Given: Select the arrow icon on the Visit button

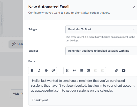Looking at the screenshot, I should click(22, 94).
